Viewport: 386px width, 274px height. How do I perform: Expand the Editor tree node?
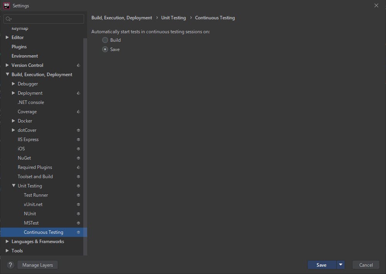click(7, 37)
